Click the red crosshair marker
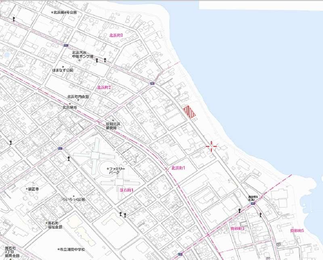Screen dimensions: 323x260 pos(211,146)
